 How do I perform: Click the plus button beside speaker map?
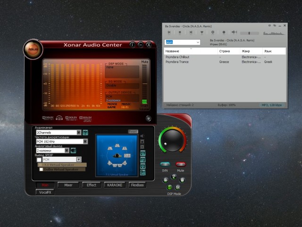tap(142, 142)
